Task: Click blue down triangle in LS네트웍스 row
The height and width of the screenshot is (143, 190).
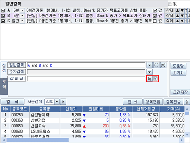Action: 84,132
